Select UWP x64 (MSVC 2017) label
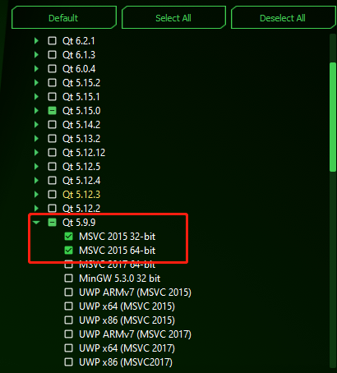This screenshot has width=337, height=373. click(x=127, y=348)
